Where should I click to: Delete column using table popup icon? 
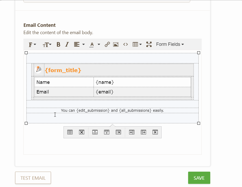[155, 132]
